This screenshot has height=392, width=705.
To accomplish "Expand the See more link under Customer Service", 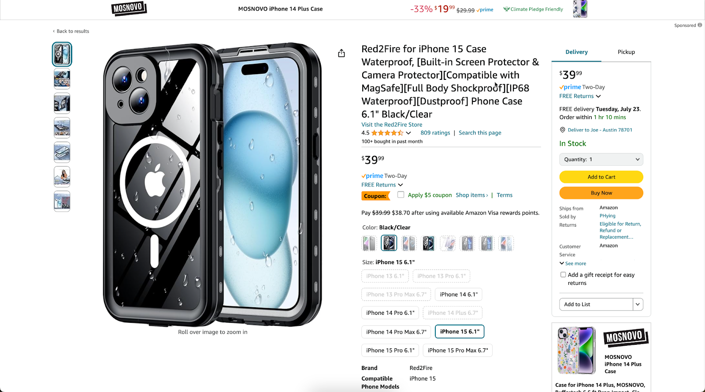I will pos(572,263).
